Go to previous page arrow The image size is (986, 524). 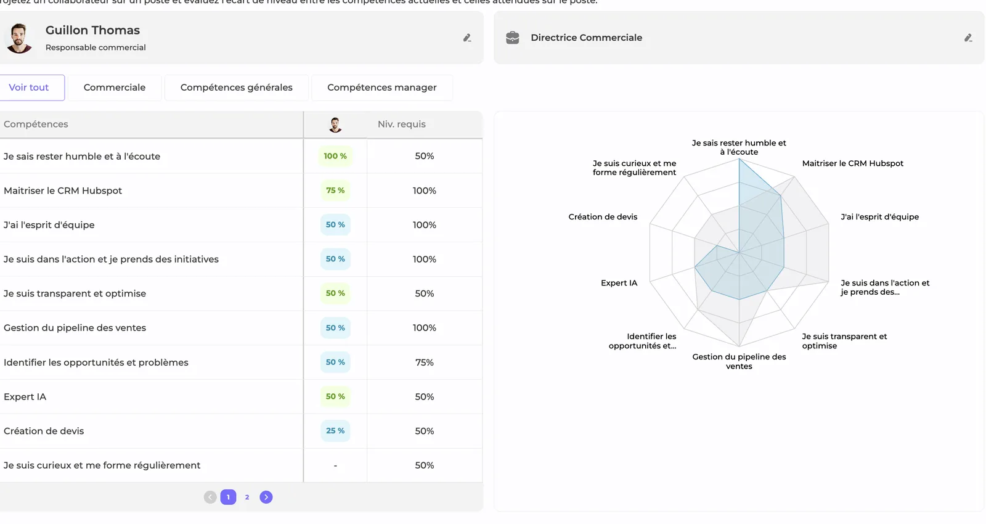click(210, 497)
